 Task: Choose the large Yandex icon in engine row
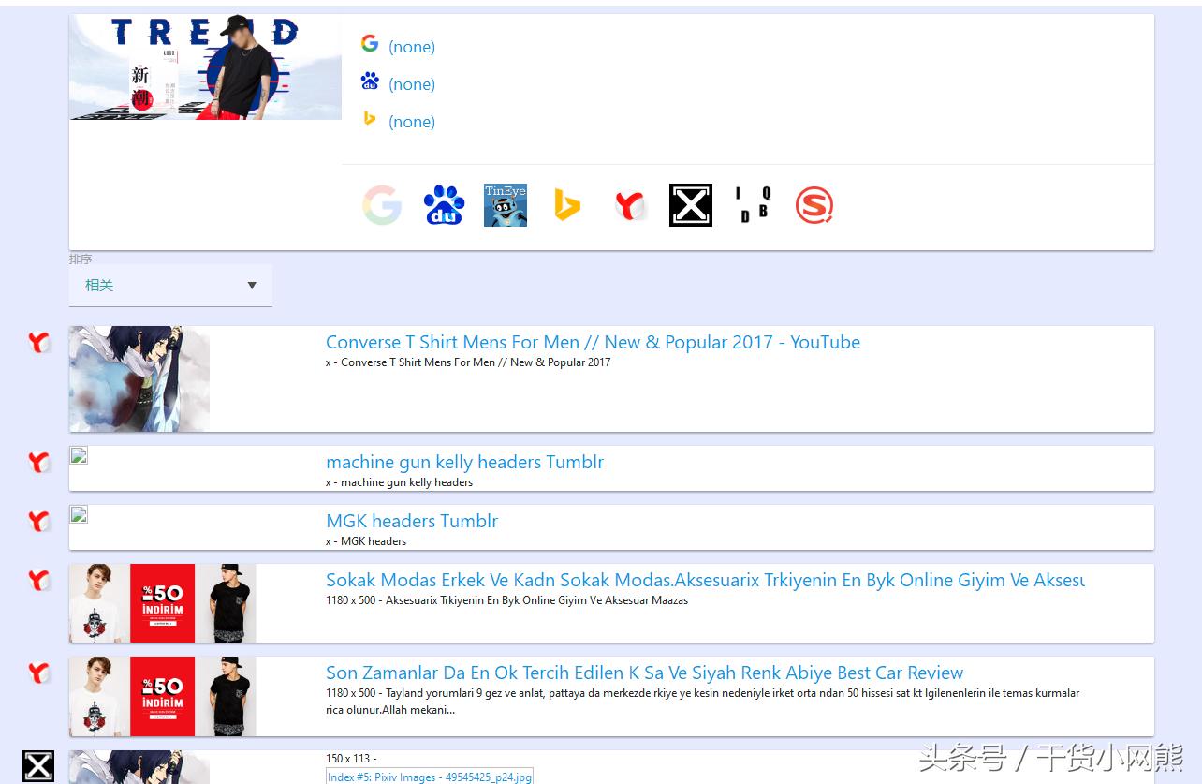click(x=630, y=205)
